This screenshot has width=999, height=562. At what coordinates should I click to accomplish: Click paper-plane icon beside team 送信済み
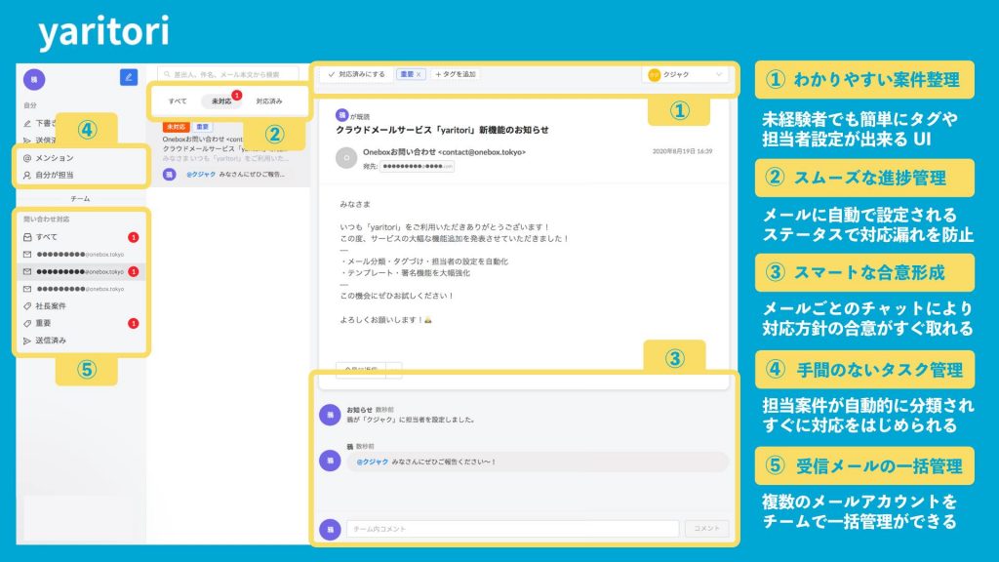point(27,341)
